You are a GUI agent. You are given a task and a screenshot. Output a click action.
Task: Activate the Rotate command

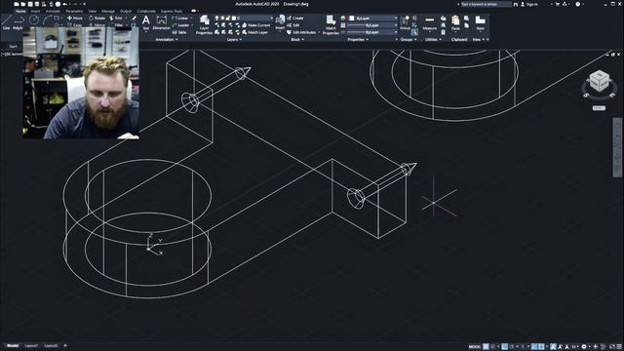coord(97,18)
